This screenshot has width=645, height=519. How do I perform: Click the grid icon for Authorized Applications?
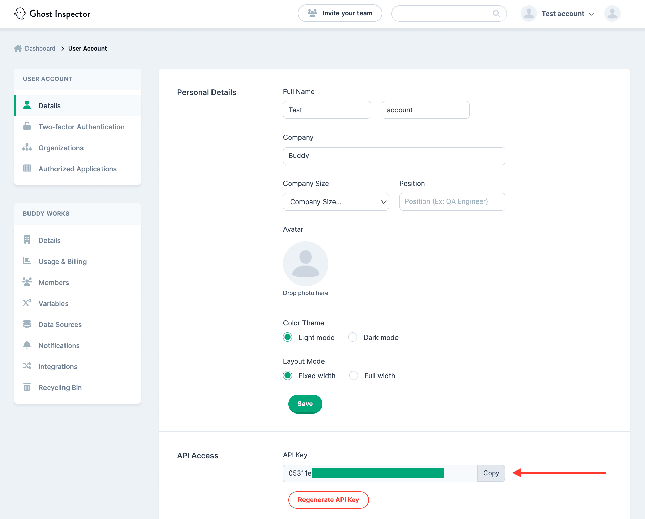pos(27,168)
